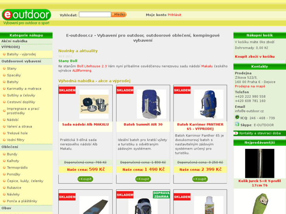This screenshot has width=286, height=214.
Task: Click the Skype icon in contacts
Action: click(237, 124)
